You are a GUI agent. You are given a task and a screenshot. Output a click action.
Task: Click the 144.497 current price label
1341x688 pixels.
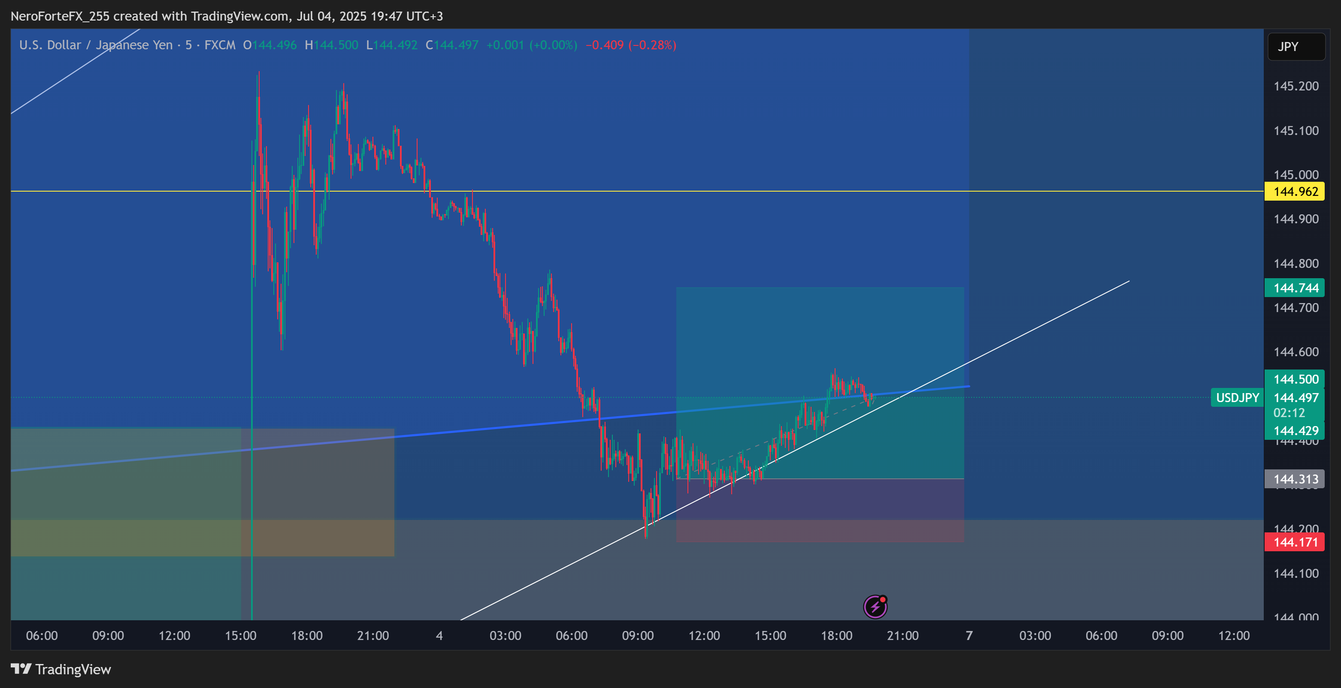[x=1296, y=398]
